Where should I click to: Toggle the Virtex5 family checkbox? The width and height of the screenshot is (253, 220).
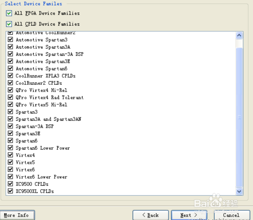(10, 162)
